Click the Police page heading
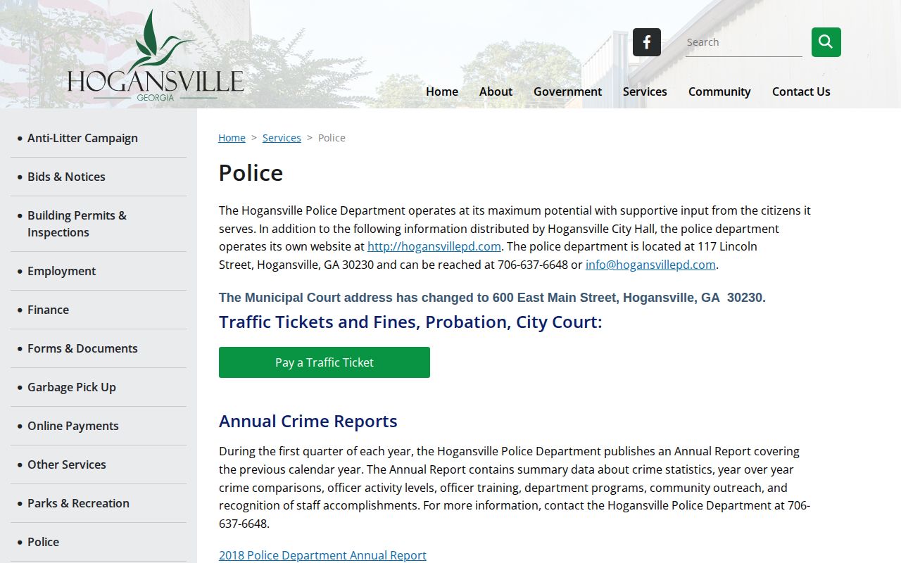 pyautogui.click(x=251, y=172)
